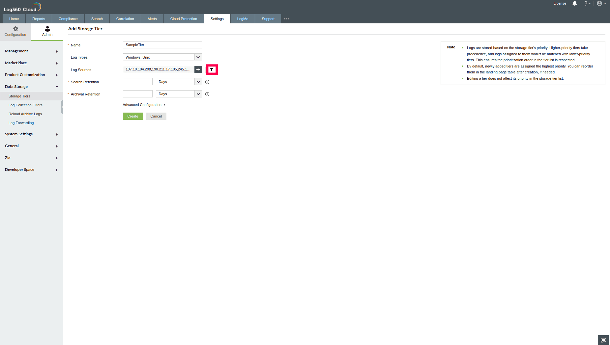The width and height of the screenshot is (610, 345).
Task: Collapse the Data Storage section
Action: tap(31, 87)
